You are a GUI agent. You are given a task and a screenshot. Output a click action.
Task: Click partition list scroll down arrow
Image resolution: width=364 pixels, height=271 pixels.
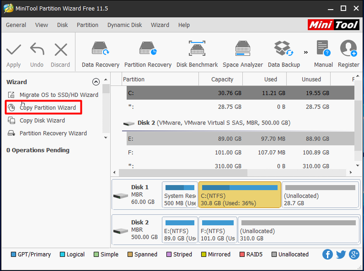[x=358, y=165]
